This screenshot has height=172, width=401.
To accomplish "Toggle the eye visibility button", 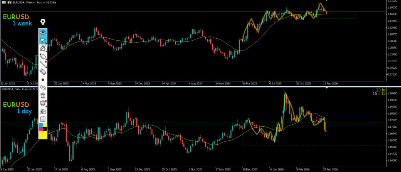I will 43,32.
